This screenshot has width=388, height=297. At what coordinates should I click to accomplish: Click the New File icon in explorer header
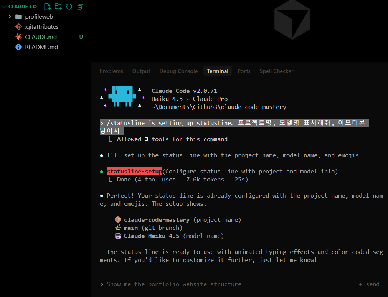(47, 7)
